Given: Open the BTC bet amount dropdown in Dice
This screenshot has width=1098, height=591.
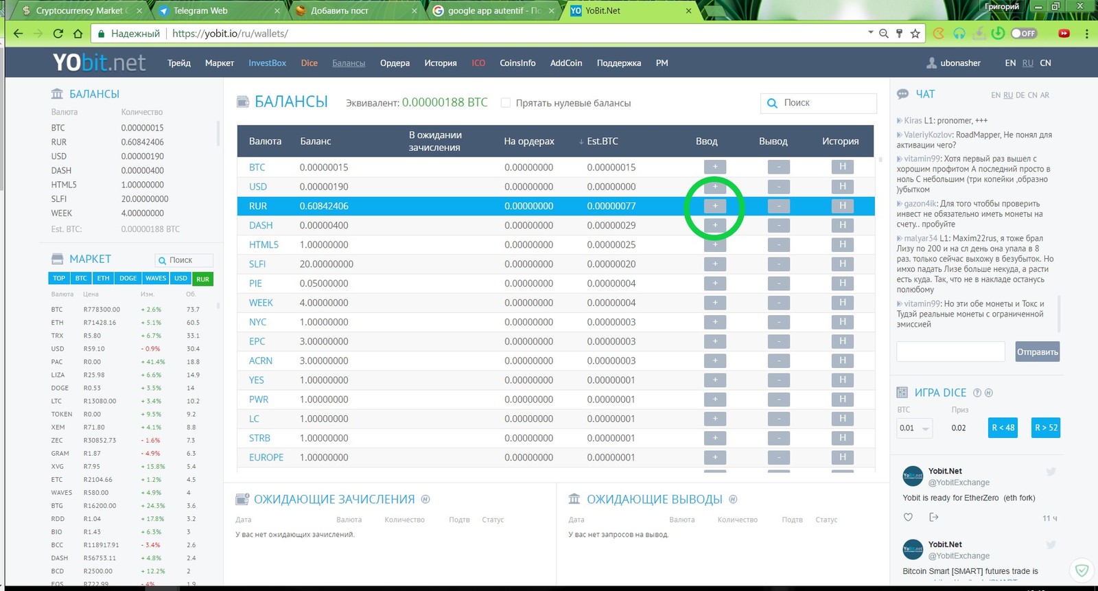Looking at the screenshot, I should 914,428.
